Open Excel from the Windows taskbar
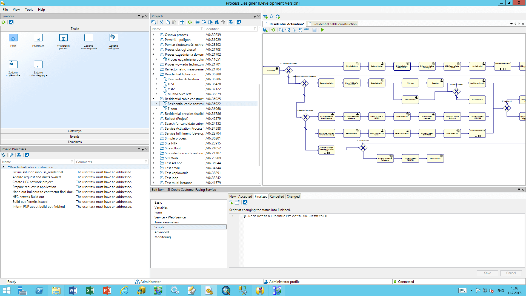This screenshot has width=526, height=296. (90, 291)
